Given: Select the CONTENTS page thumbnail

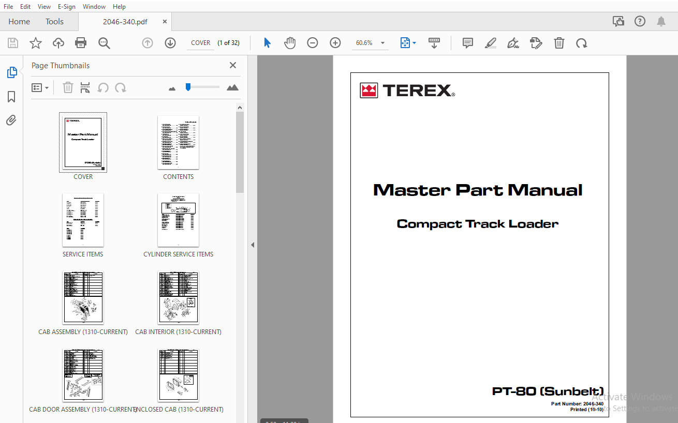Looking at the screenshot, I should (178, 143).
